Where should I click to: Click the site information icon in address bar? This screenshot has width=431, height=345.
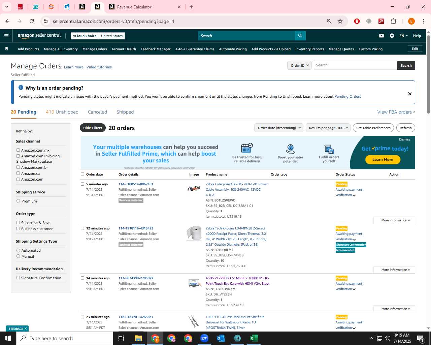[46, 21]
